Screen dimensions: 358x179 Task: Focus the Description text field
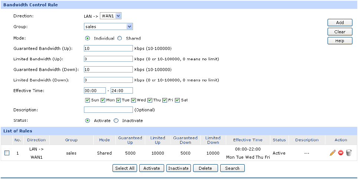point(108,110)
